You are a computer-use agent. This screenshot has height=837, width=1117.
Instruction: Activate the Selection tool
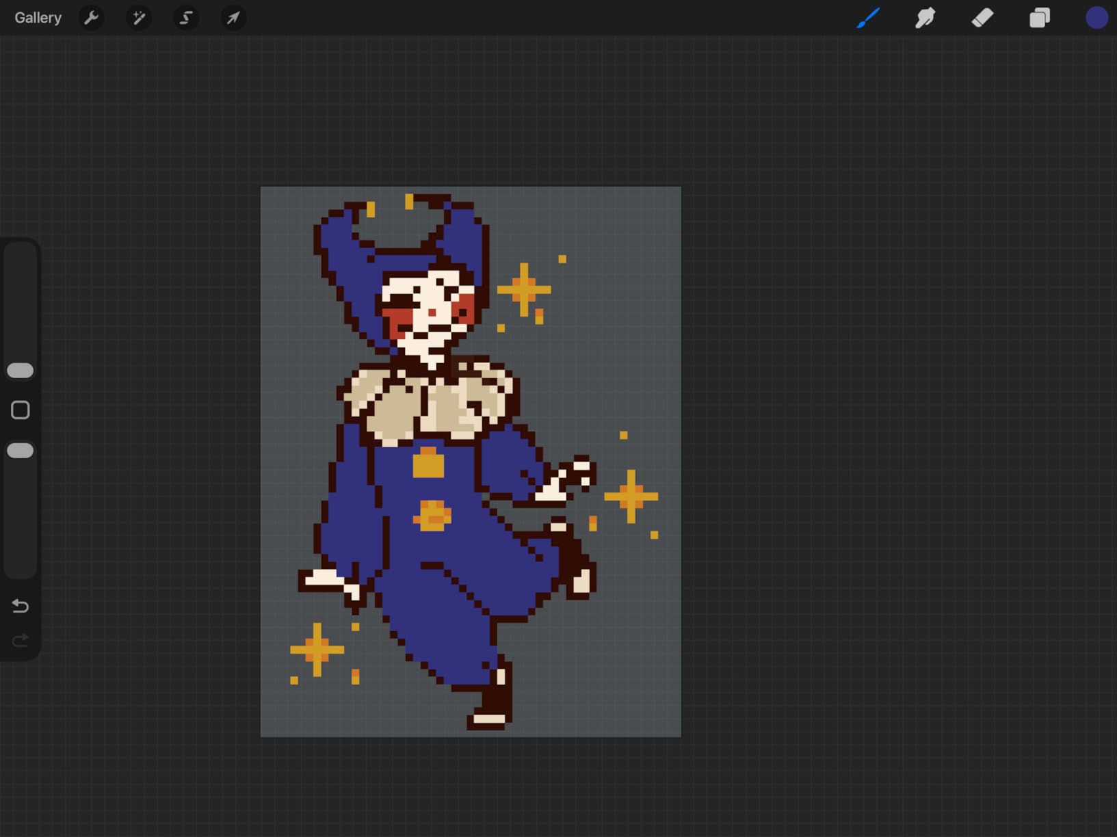[185, 18]
